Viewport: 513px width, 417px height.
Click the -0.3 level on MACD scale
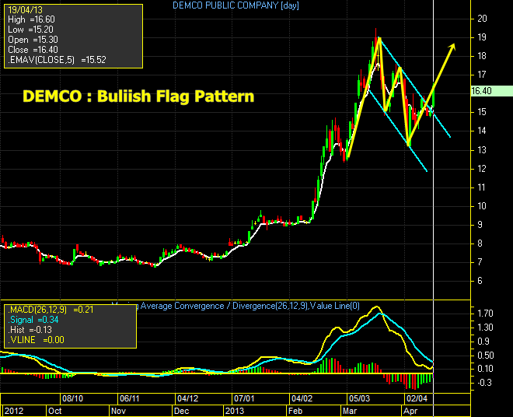coord(484,383)
